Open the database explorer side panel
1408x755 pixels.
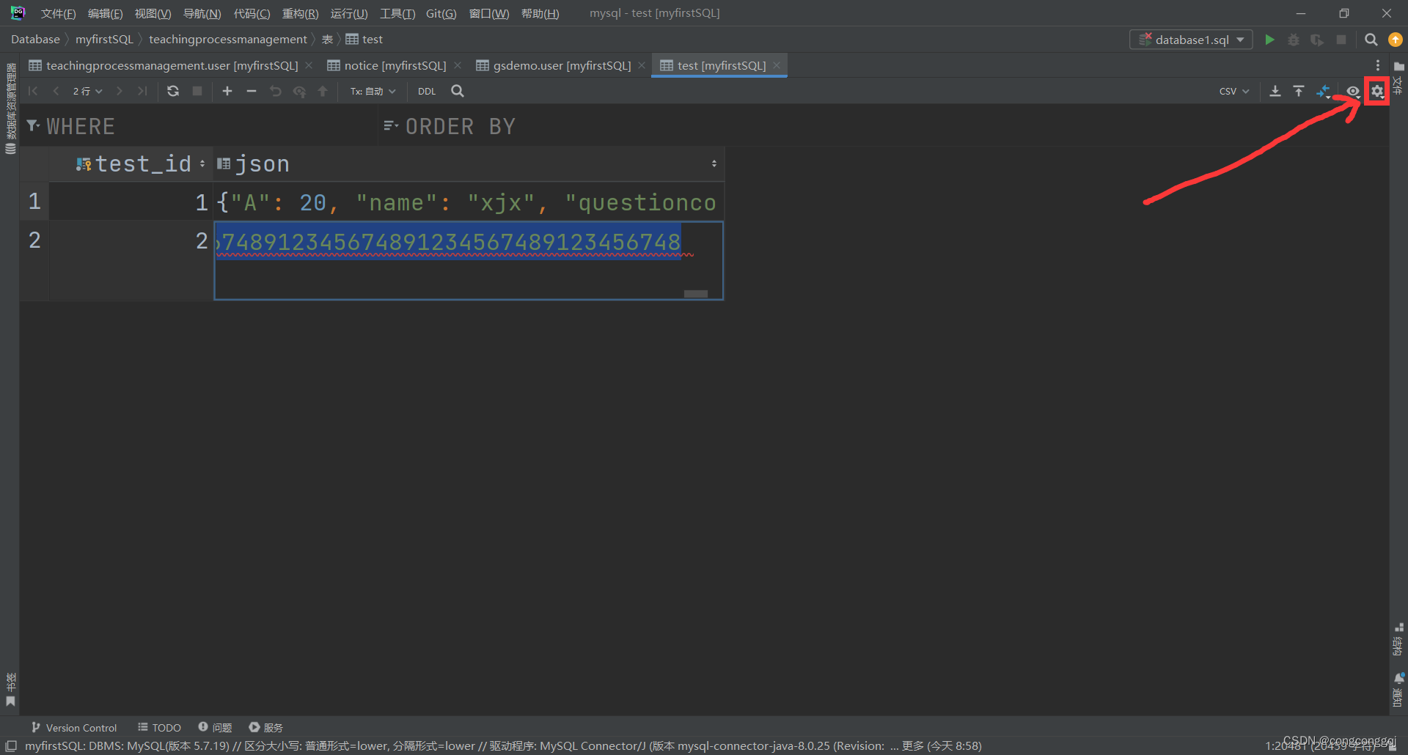tap(10, 108)
